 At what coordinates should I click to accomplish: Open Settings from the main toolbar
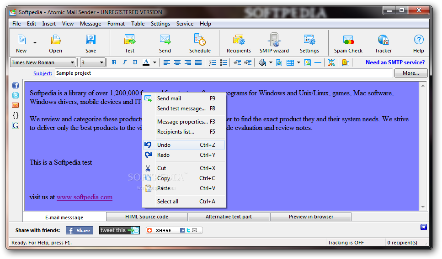pos(309,43)
